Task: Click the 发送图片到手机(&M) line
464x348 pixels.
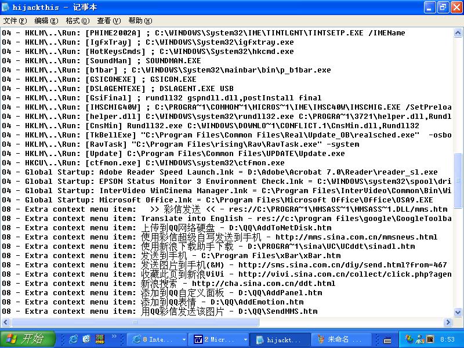Action: 224,265
